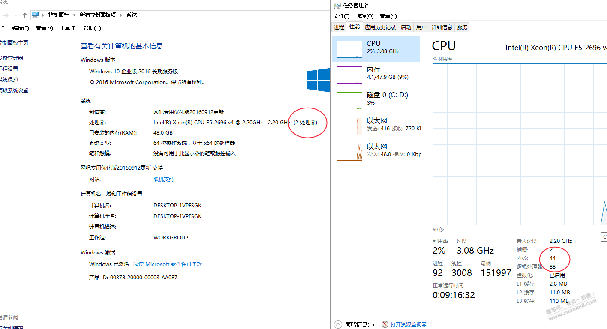Image resolution: width=607 pixels, height=329 pixels.
Task: Select the 磁盘 0 disk thumbnail graph
Action: click(349, 101)
